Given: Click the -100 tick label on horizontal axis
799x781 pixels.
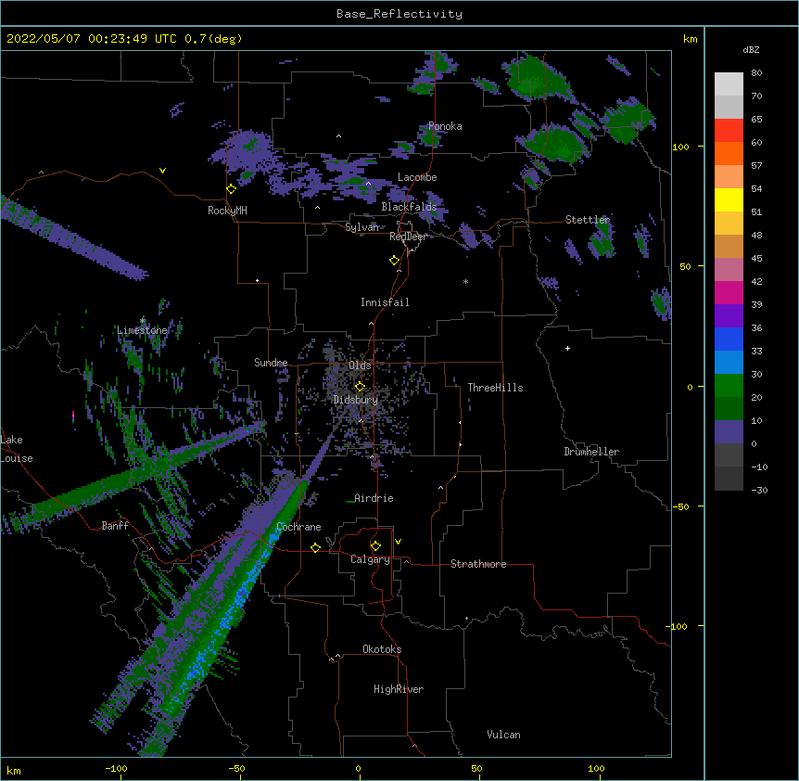Looking at the screenshot, I should coord(116,768).
